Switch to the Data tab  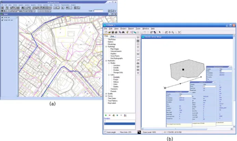pyautogui.click(x=106, y=36)
